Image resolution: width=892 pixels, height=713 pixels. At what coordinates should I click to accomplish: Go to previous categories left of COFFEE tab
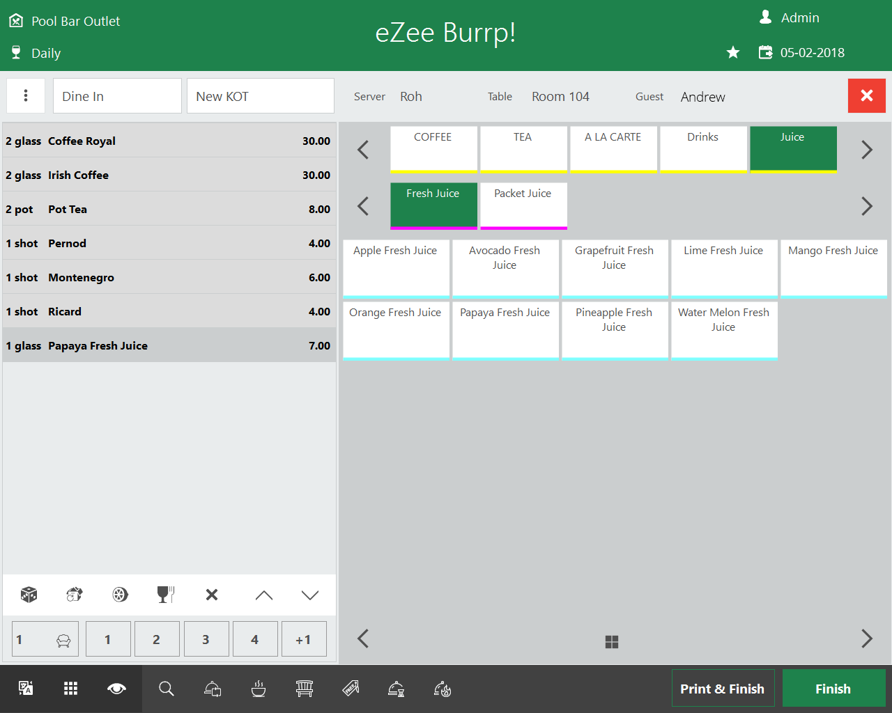click(363, 150)
